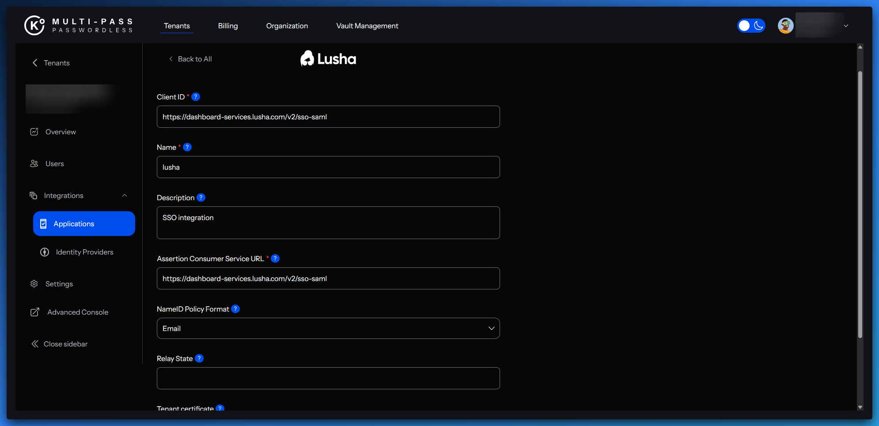
Task: Open Users in the sidebar
Action: click(55, 164)
